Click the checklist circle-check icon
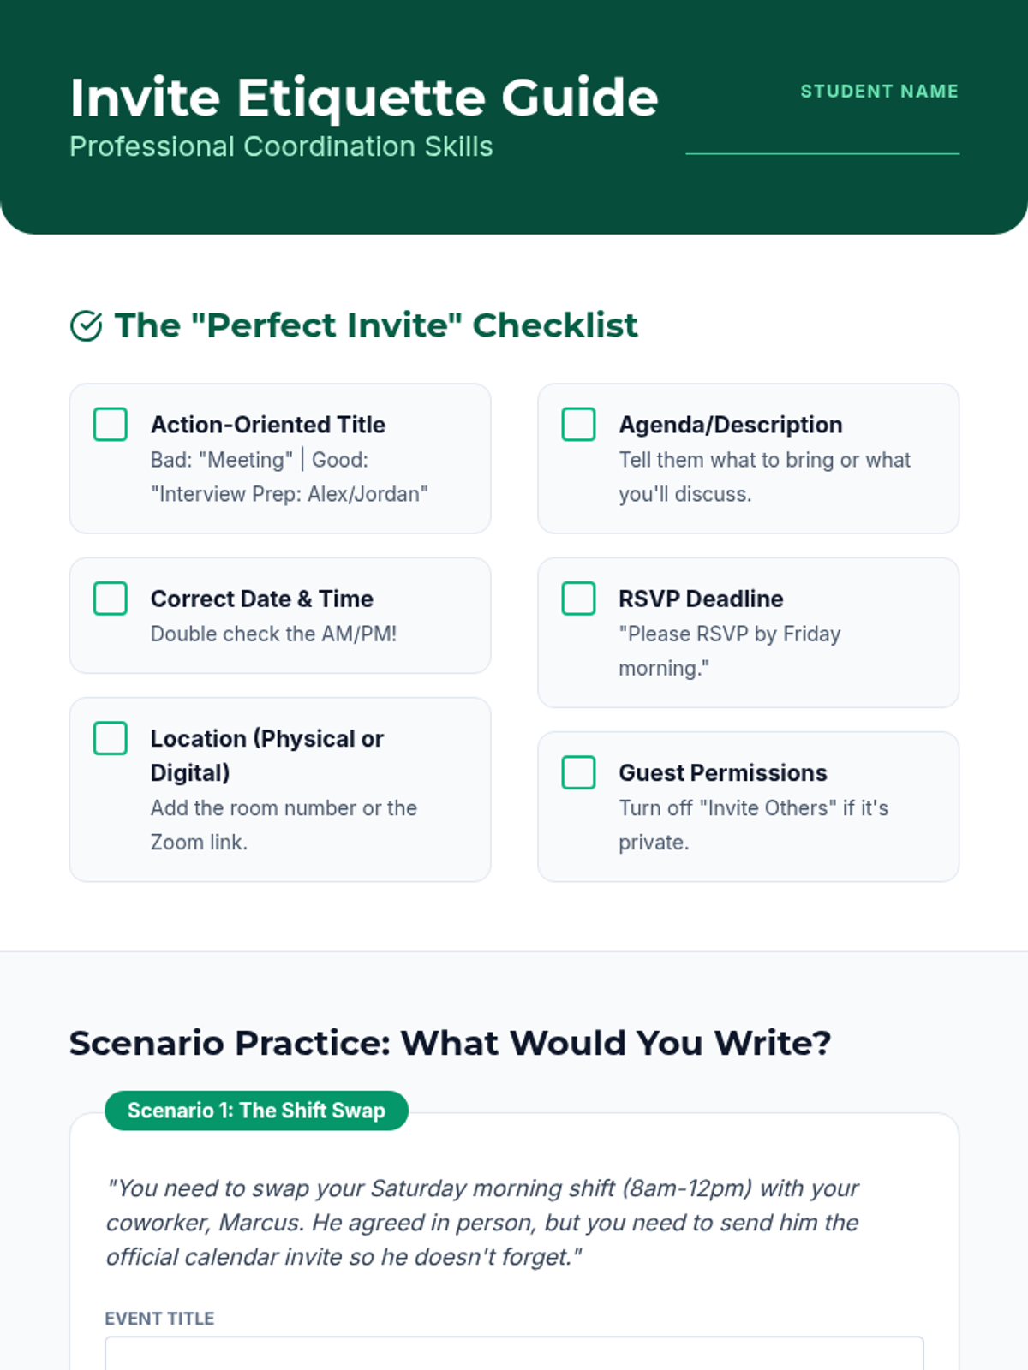This screenshot has width=1028, height=1370. (86, 326)
